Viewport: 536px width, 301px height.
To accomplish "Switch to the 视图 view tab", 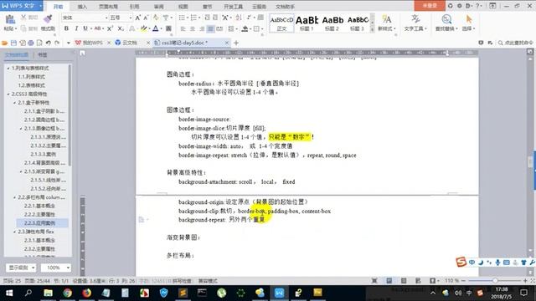I will coord(183,7).
